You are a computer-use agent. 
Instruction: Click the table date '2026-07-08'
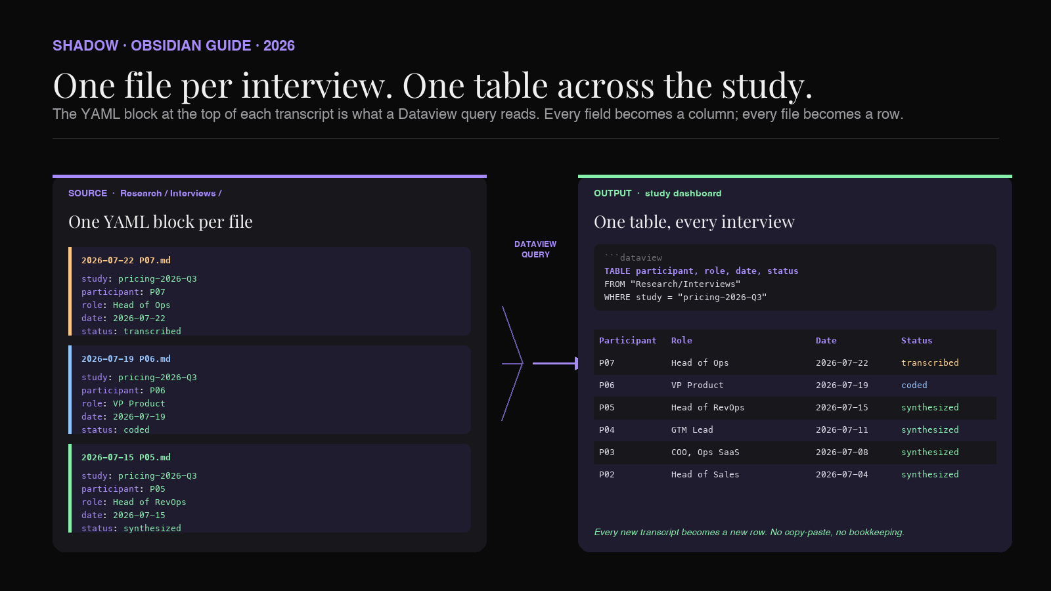[842, 452]
